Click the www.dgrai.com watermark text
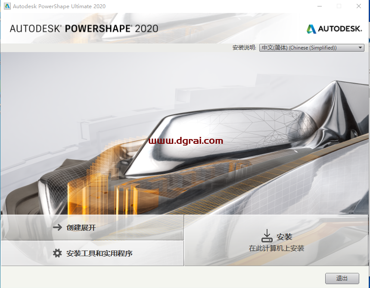The width and height of the screenshot is (370, 288). pos(186,140)
